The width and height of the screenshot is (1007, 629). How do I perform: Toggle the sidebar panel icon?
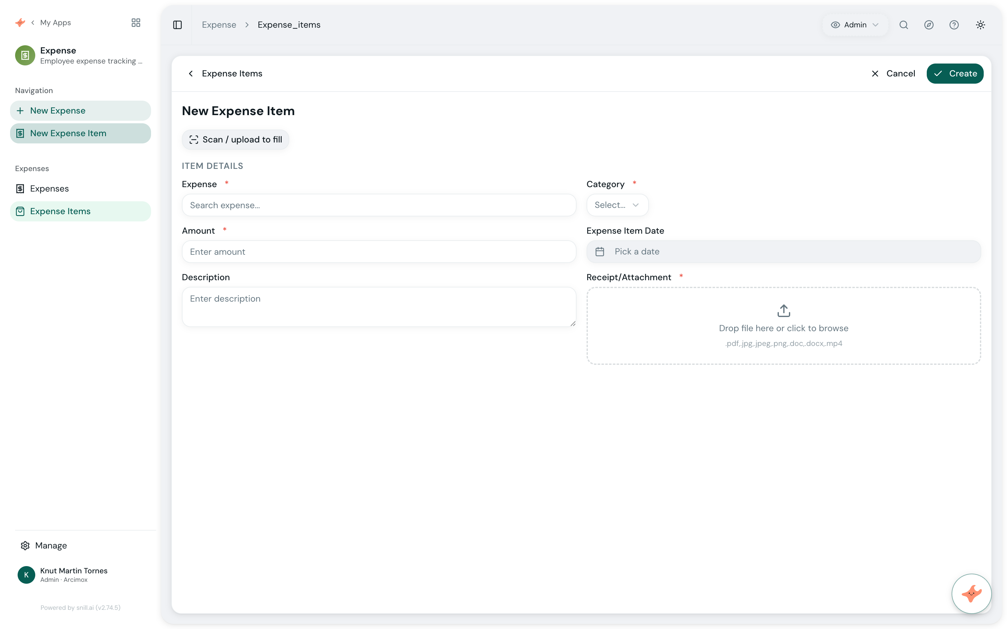[177, 25]
